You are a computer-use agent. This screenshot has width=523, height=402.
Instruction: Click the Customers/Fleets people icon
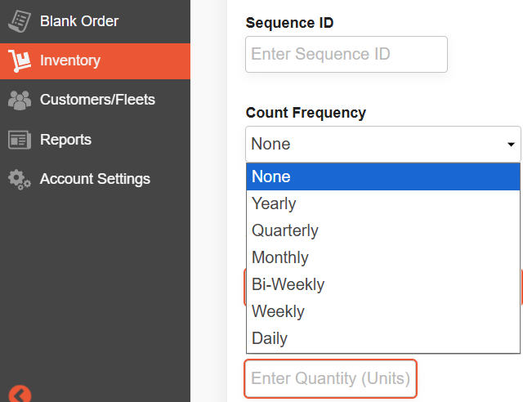(20, 100)
